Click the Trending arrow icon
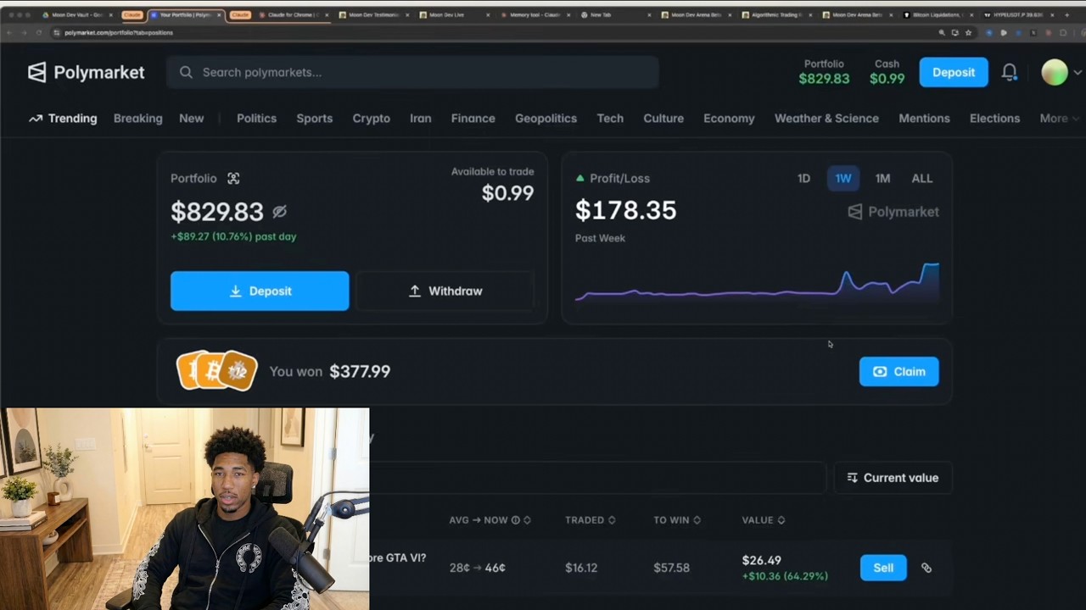1086x610 pixels. point(36,119)
